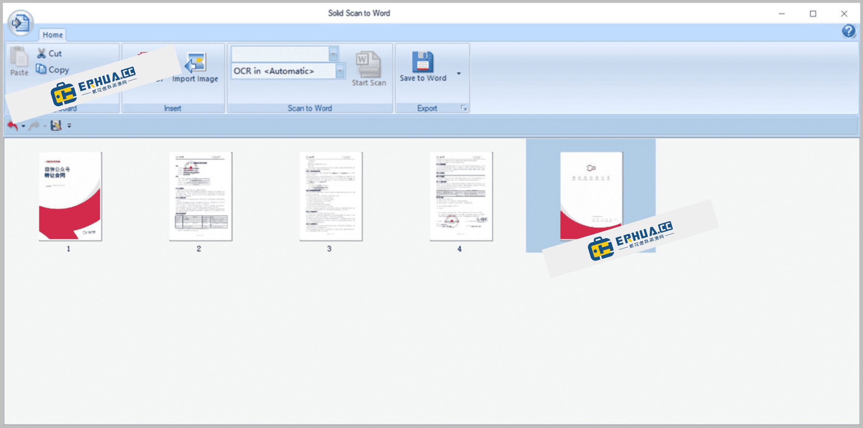Cut the selected page
This screenshot has height=428, width=863.
point(50,53)
